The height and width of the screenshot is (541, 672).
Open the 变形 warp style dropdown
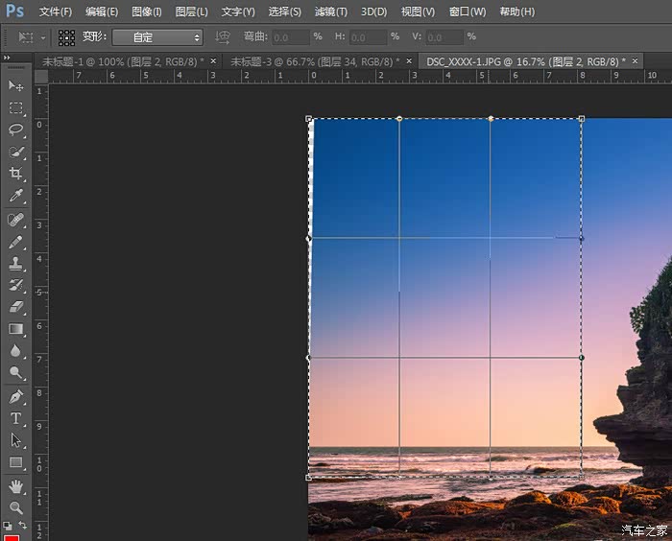(157, 37)
